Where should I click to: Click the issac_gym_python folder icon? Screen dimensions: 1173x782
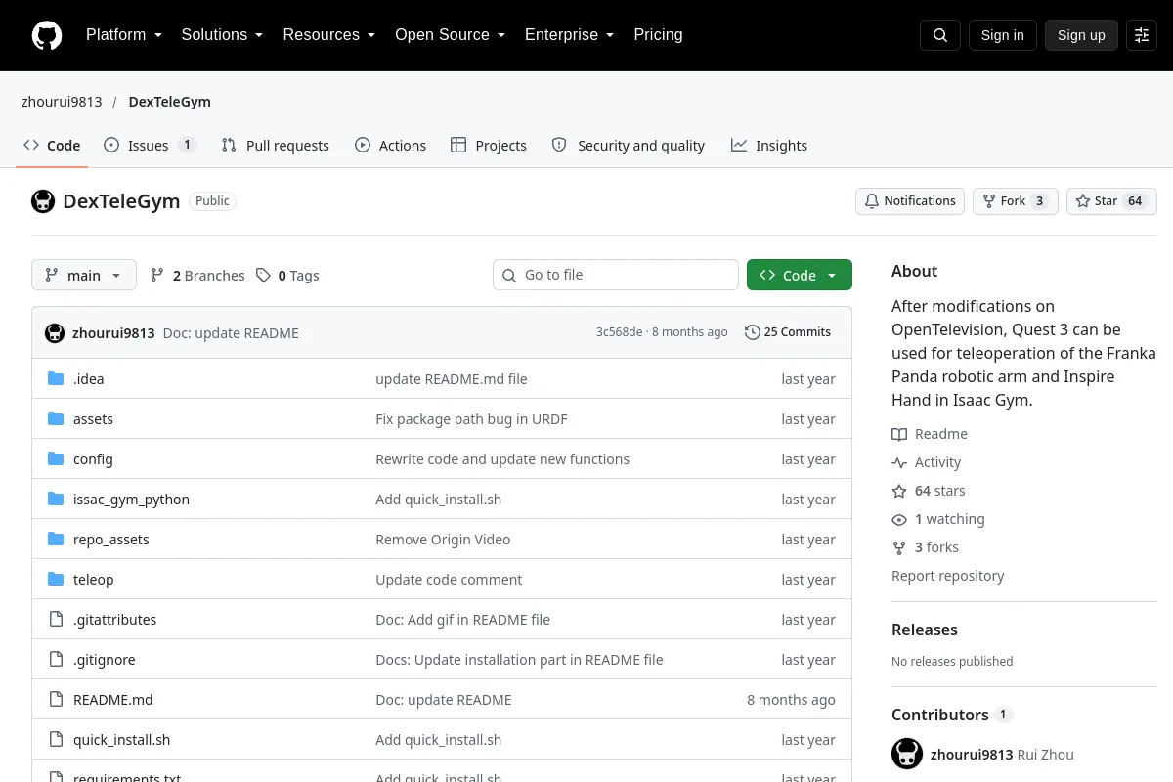pos(56,500)
